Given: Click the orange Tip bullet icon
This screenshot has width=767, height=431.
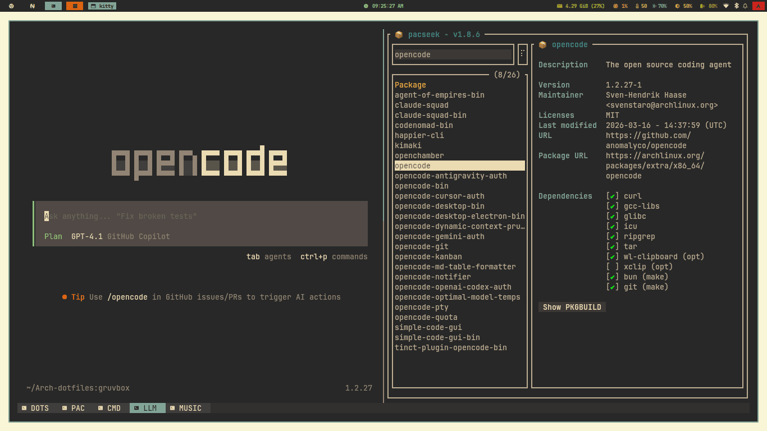Looking at the screenshot, I should (x=65, y=297).
